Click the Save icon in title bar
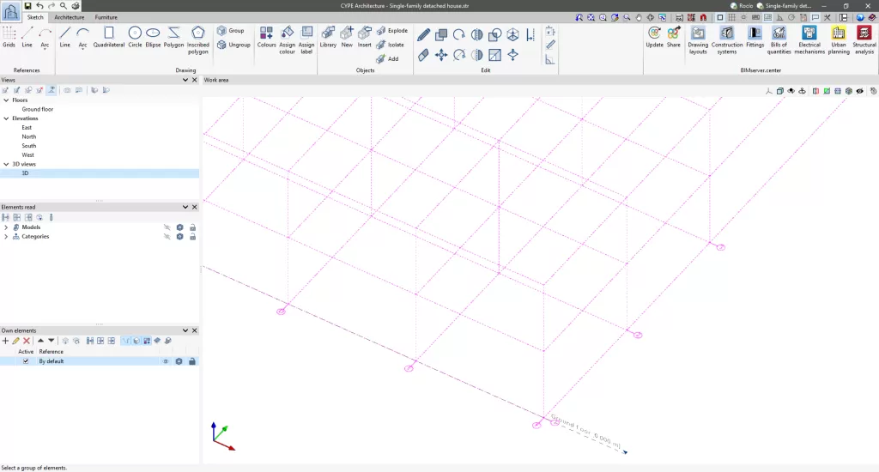 27,6
